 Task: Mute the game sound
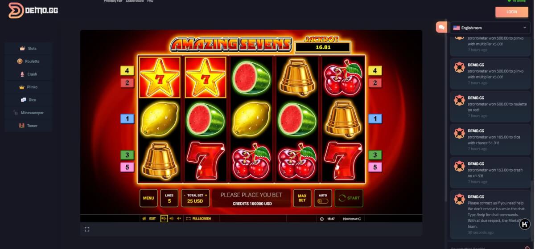(179, 219)
